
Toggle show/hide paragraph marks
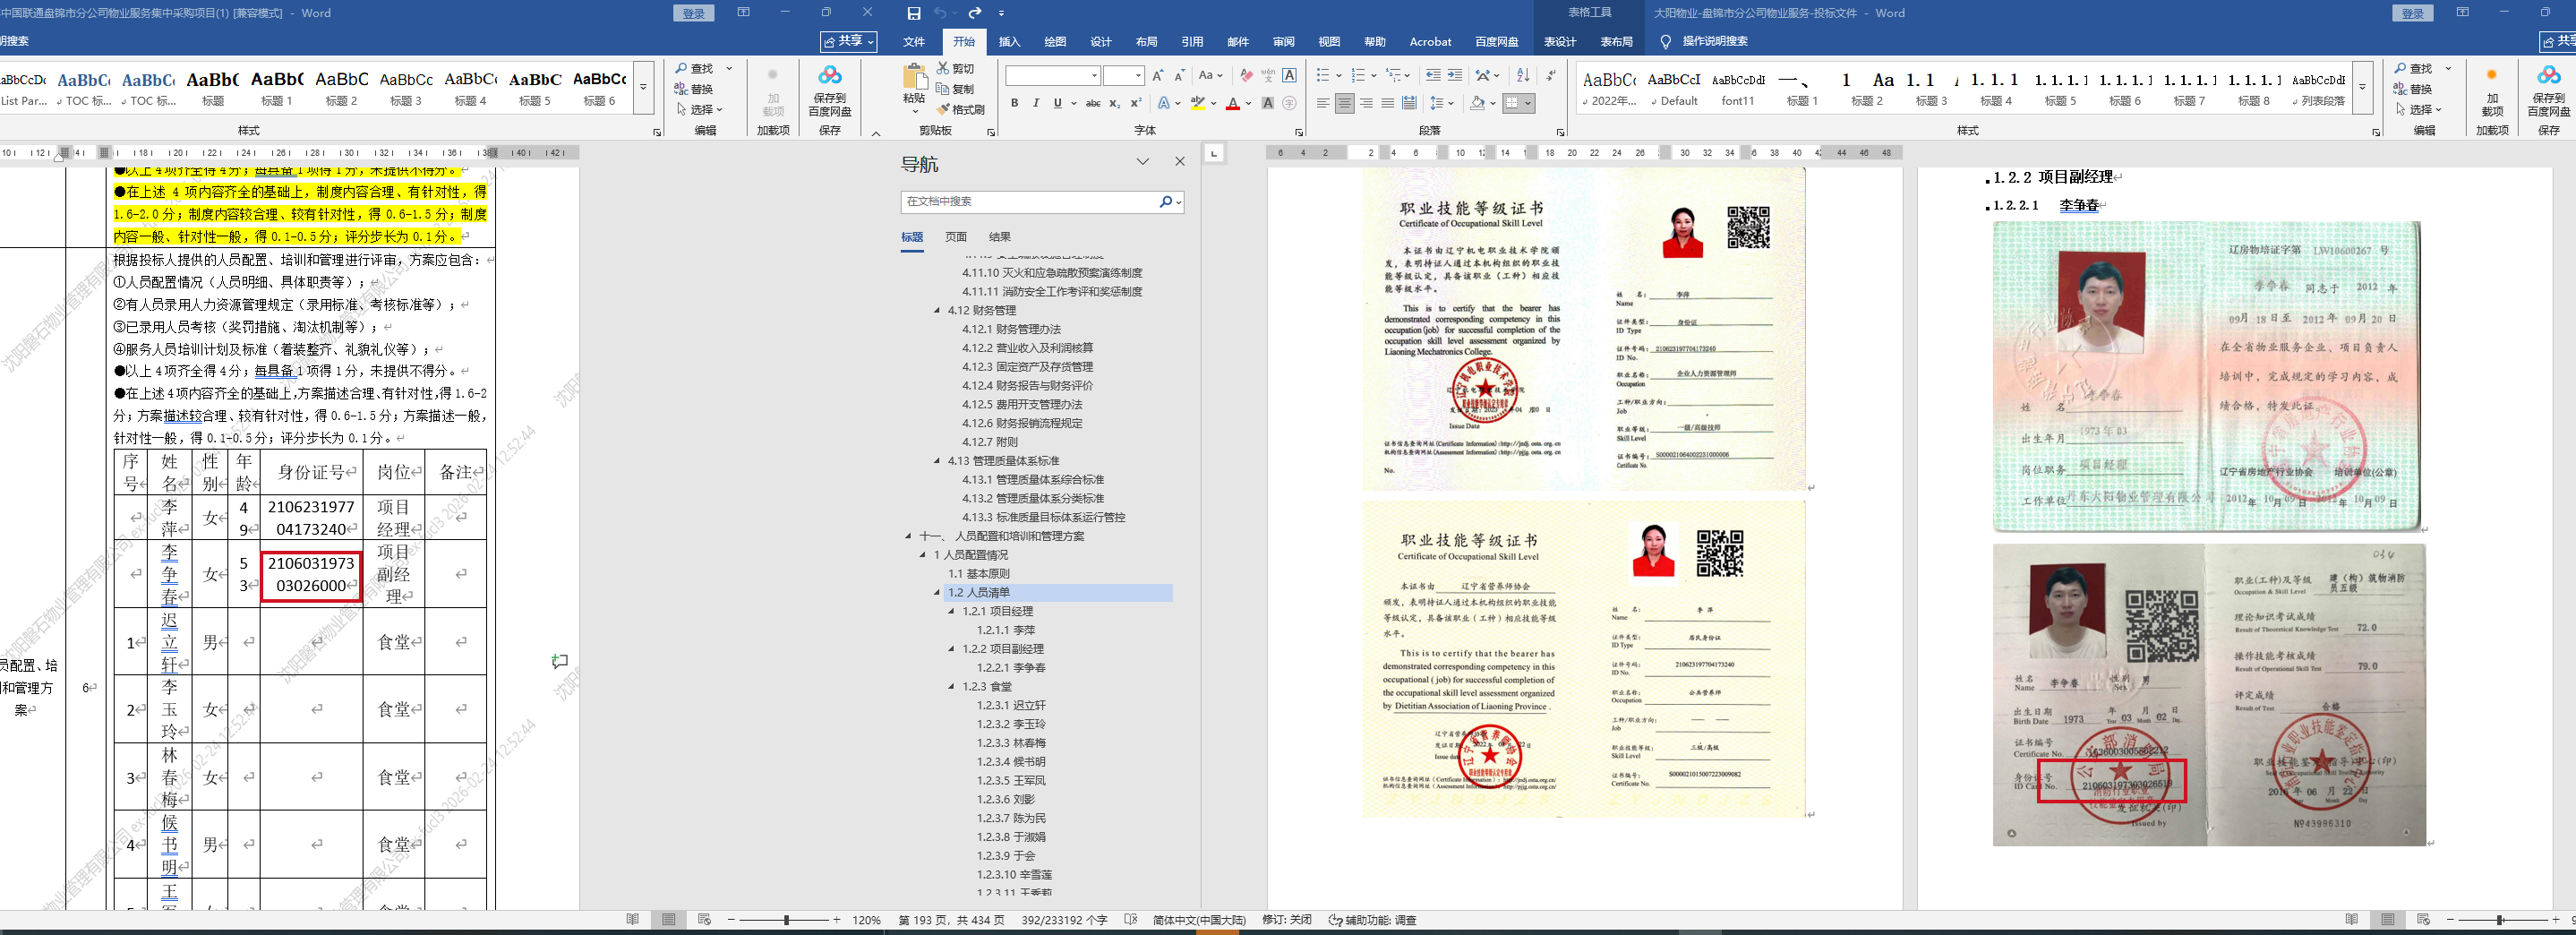click(x=1550, y=75)
